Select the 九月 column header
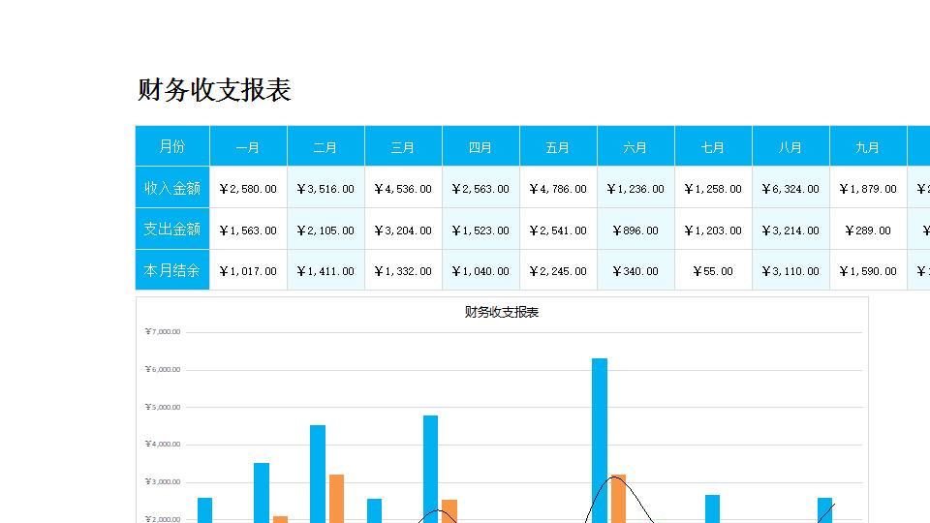This screenshot has width=930, height=523. click(x=868, y=146)
